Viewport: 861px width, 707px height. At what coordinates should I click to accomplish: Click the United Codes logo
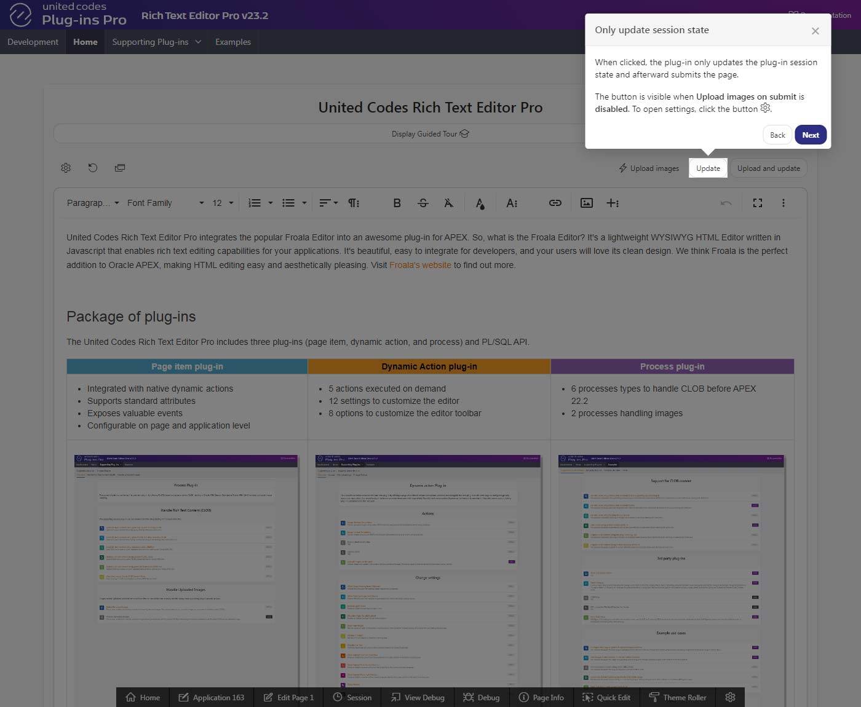pos(69,14)
